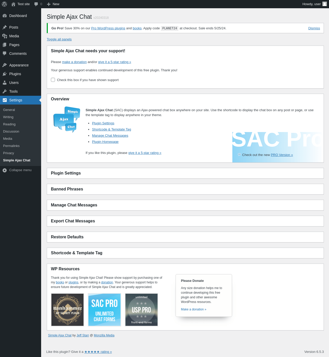Open the Banhammer security plugin thumbnail
The height and width of the screenshot is (357, 329).
(x=68, y=310)
